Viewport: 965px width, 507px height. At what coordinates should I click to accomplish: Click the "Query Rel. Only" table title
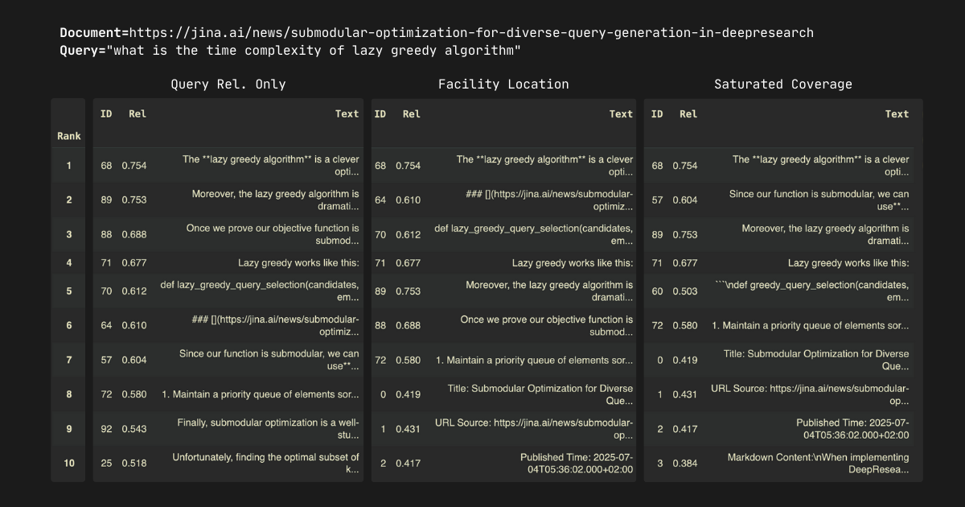point(228,84)
